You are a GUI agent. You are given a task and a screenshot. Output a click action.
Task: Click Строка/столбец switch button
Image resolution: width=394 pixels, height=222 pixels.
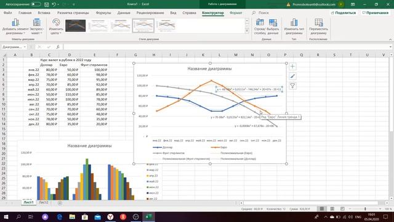coord(260,27)
